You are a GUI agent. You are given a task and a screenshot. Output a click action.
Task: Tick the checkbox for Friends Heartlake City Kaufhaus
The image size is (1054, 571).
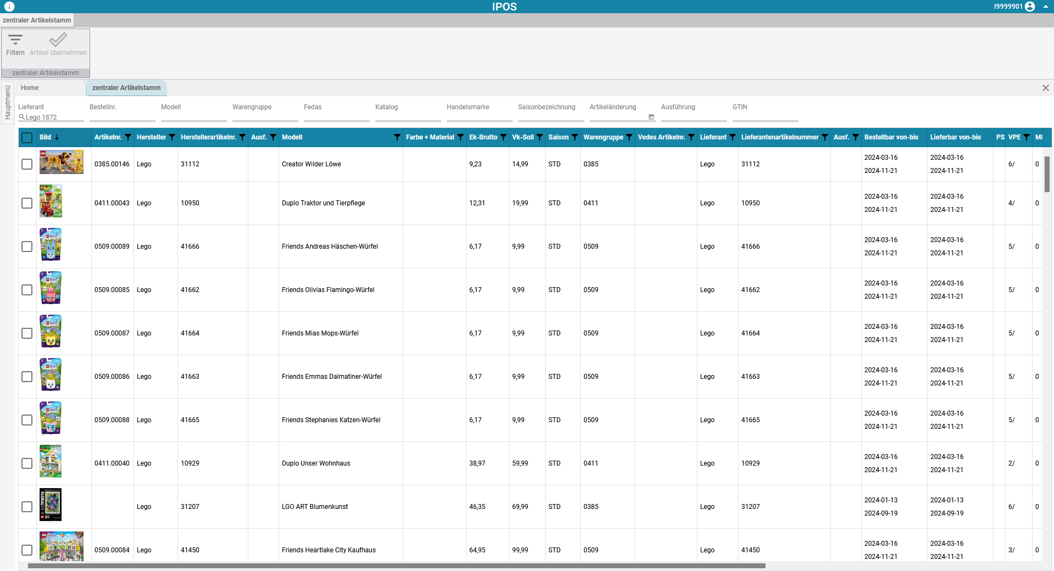(27, 550)
